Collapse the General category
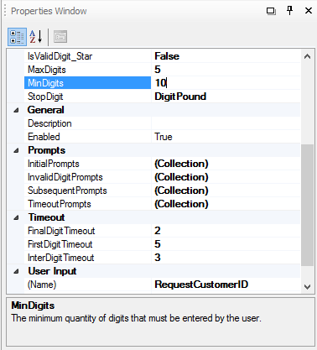Screen dimensions: 317x350 tap(16, 110)
